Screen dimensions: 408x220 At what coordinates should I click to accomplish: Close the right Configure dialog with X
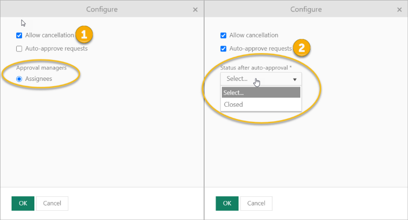click(x=399, y=10)
